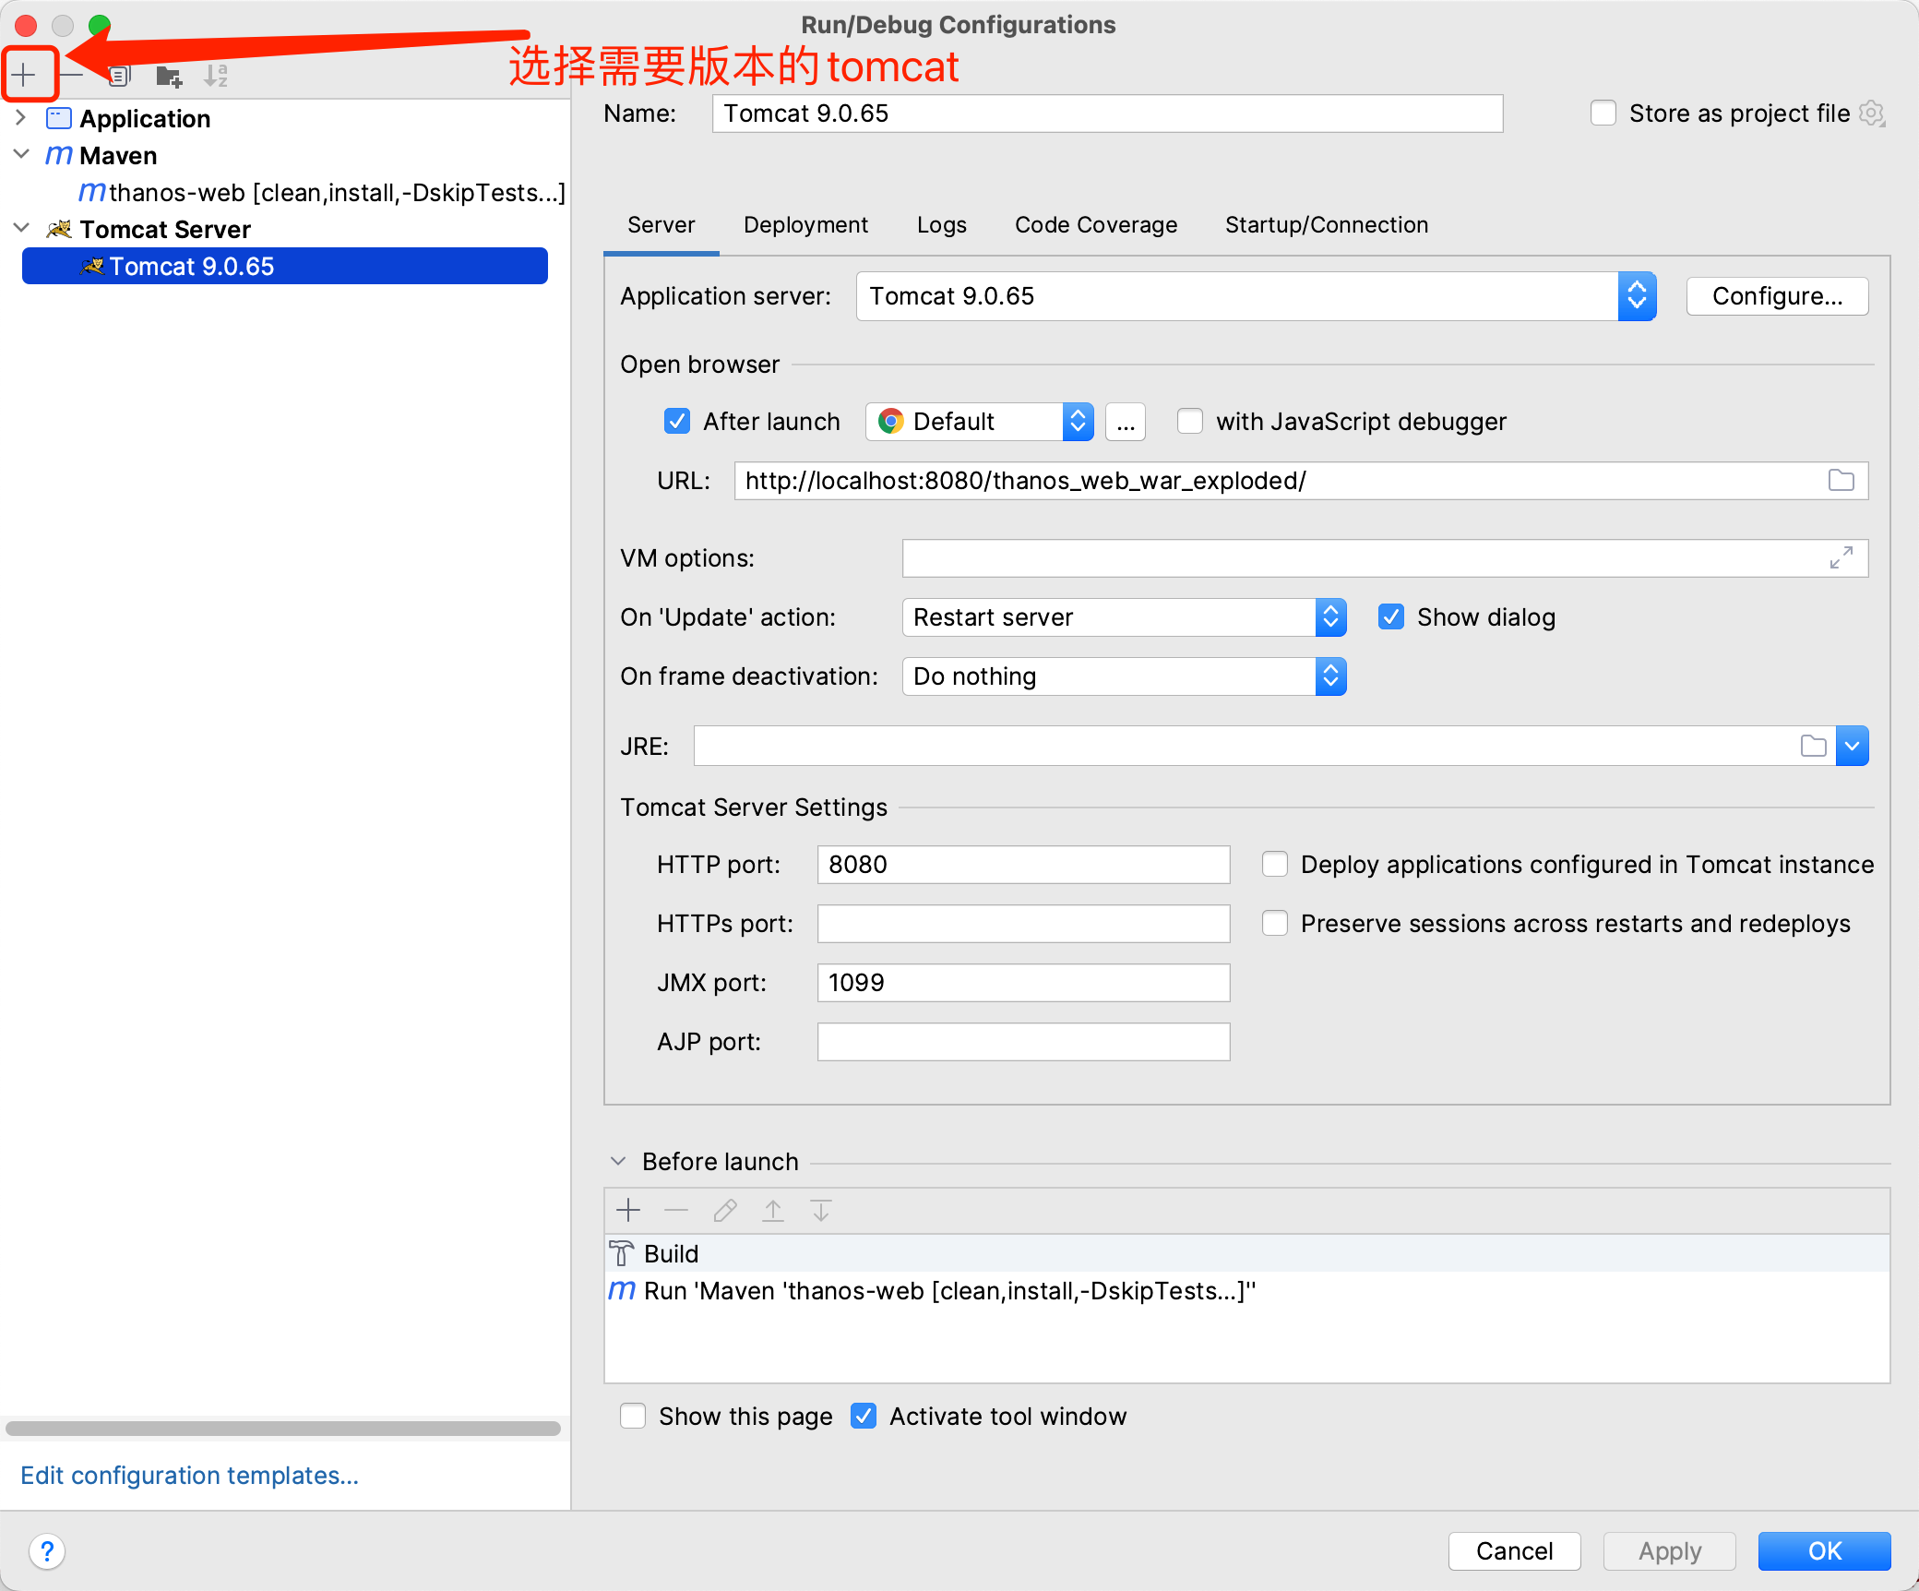Click the help question mark icon
Image resolution: width=1919 pixels, height=1591 pixels.
click(x=47, y=1551)
